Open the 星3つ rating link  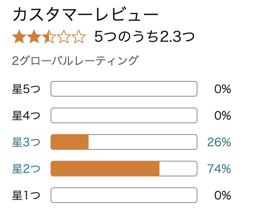click(26, 142)
